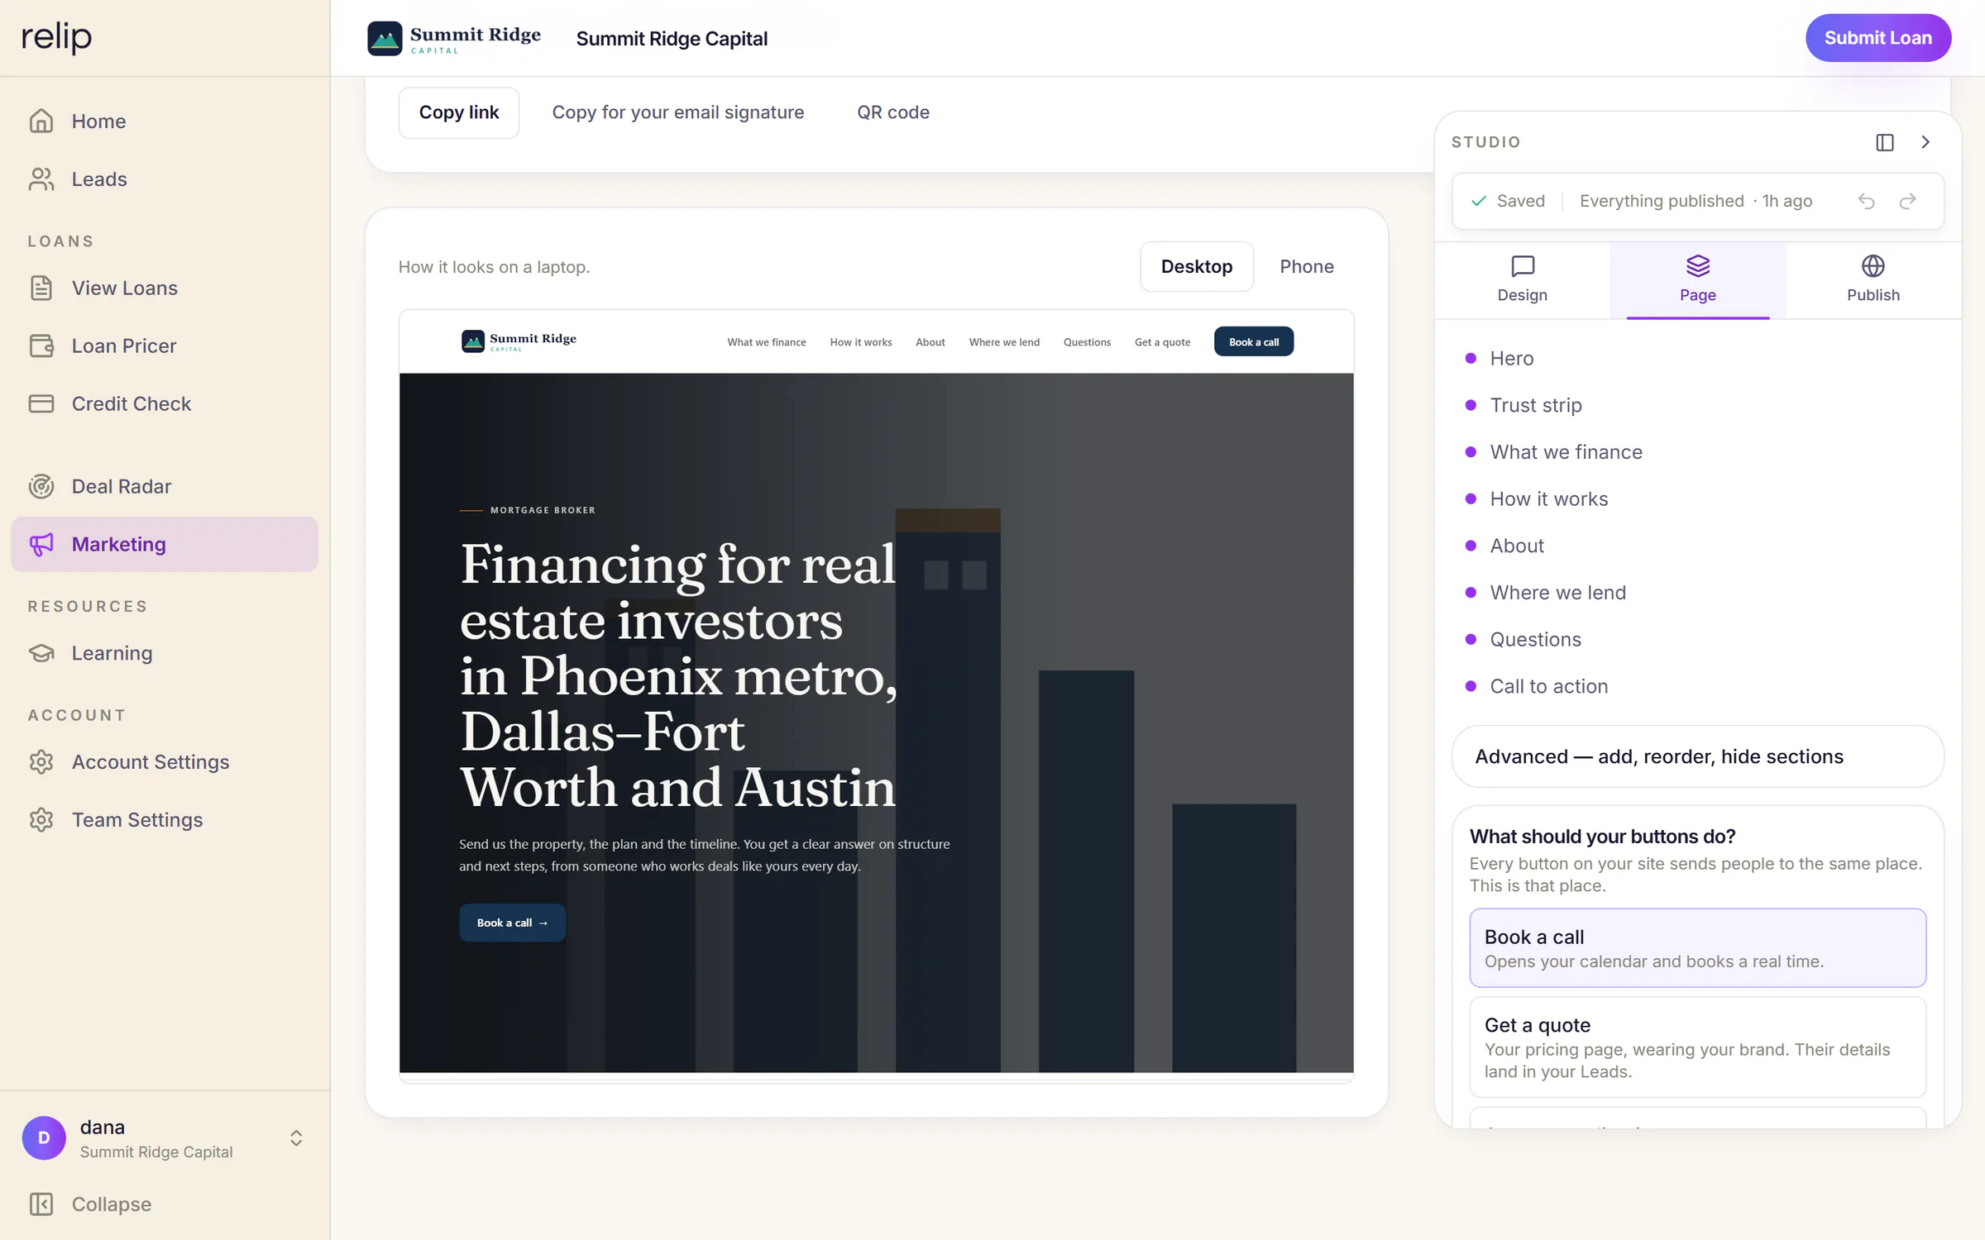This screenshot has height=1240, width=1985.
Task: Click the redo arrow in Studio
Action: pos(1908,201)
